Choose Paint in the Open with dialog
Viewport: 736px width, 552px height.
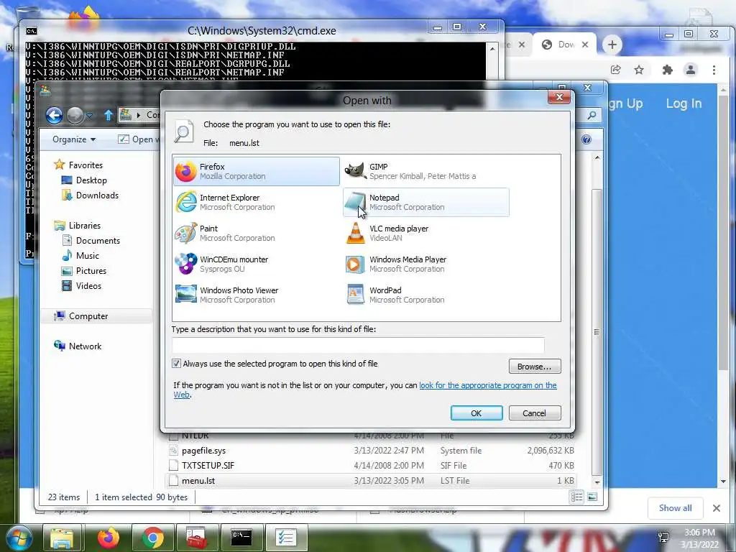257,234
